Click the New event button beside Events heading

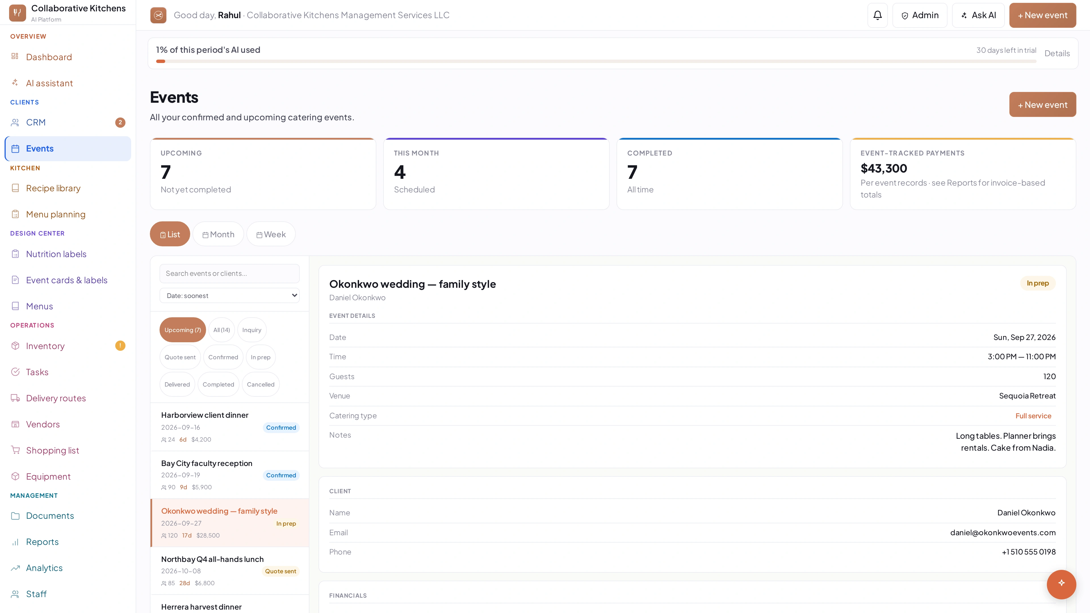(1042, 104)
